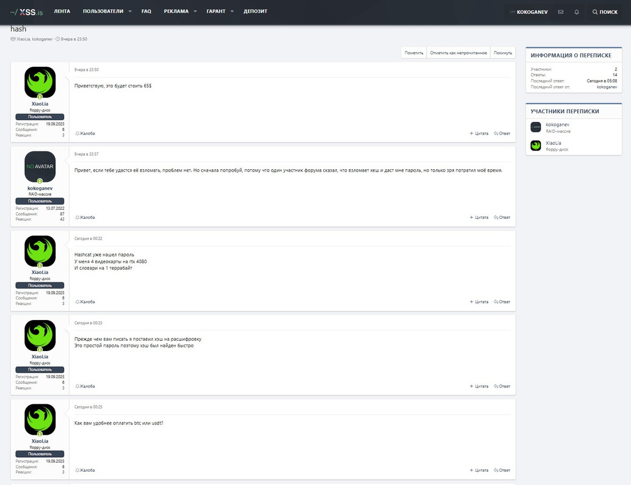Screen dimensions: 631x485
Task: Open the ДЕПОЗИТ page
Action: (x=256, y=12)
